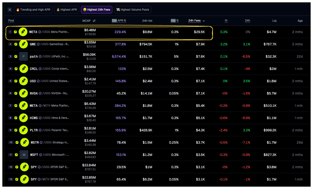Select the Highest 24h Fees tab
Screen dimensions: 313x189
pyautogui.click(x=97, y=10)
